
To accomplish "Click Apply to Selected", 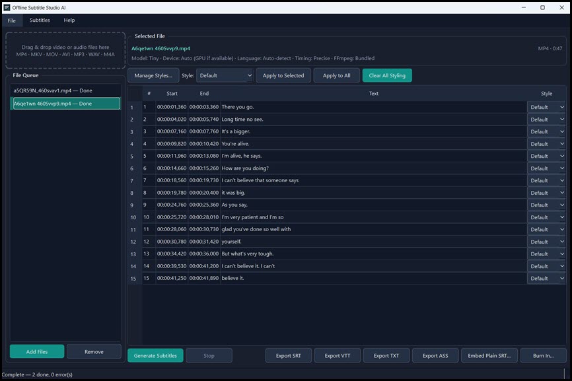I will (283, 75).
